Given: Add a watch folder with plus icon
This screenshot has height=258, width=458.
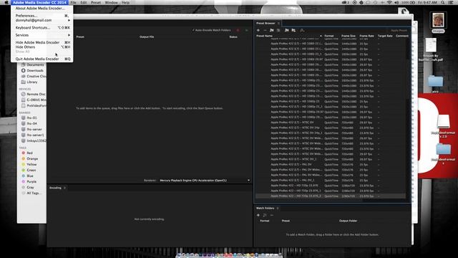Looking at the screenshot, I should coord(258,215).
